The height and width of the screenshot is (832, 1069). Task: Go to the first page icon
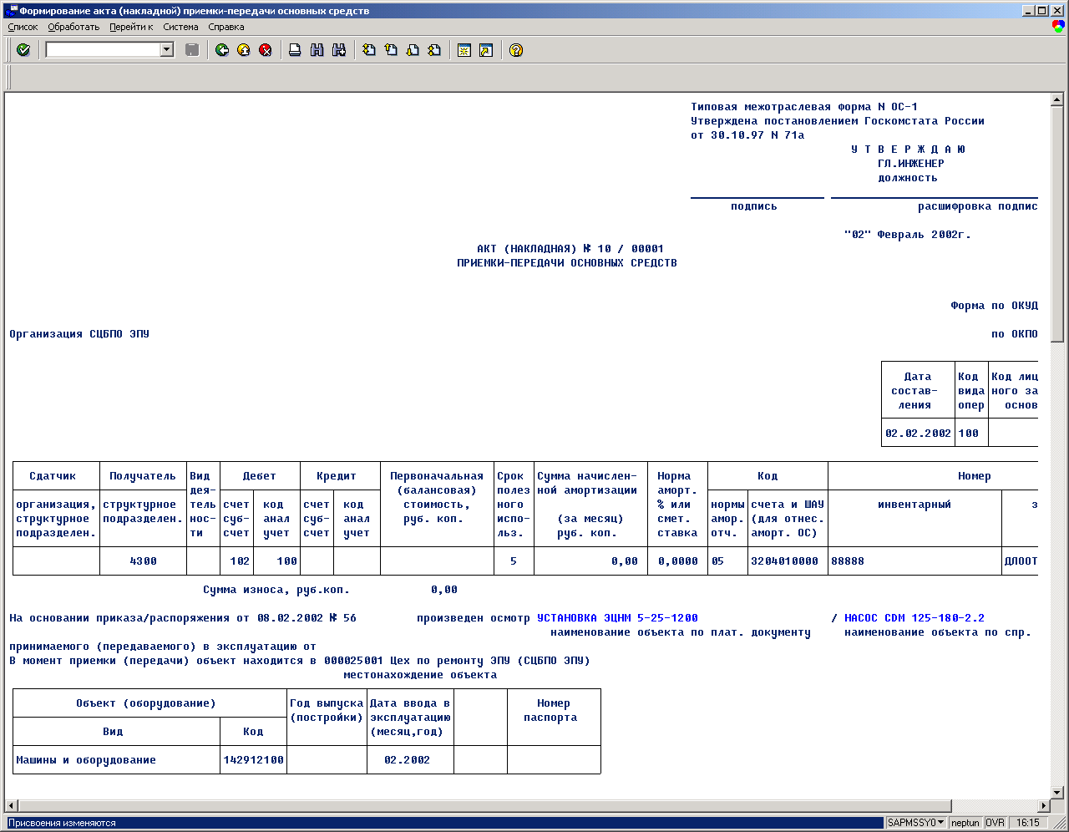pos(369,50)
